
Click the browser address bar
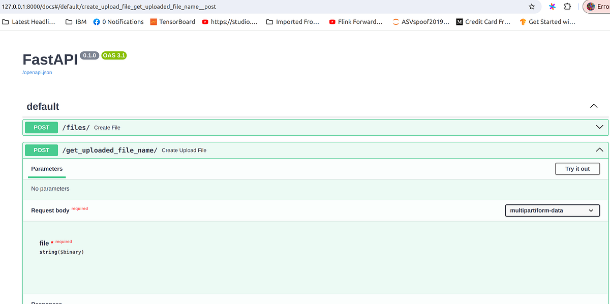pos(254,7)
